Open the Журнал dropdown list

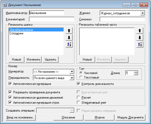pos(143,13)
